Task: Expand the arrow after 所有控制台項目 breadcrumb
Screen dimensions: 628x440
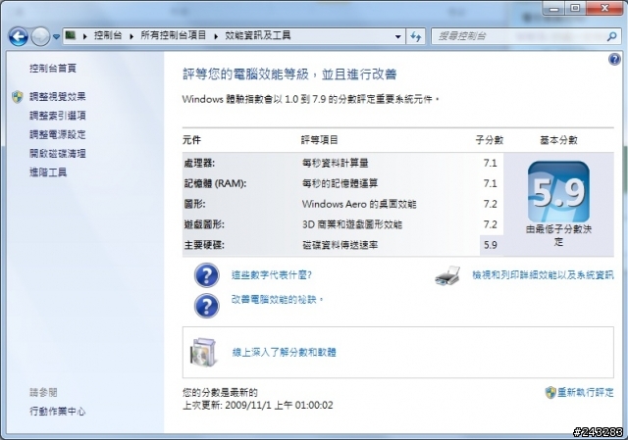Action: coord(216,36)
